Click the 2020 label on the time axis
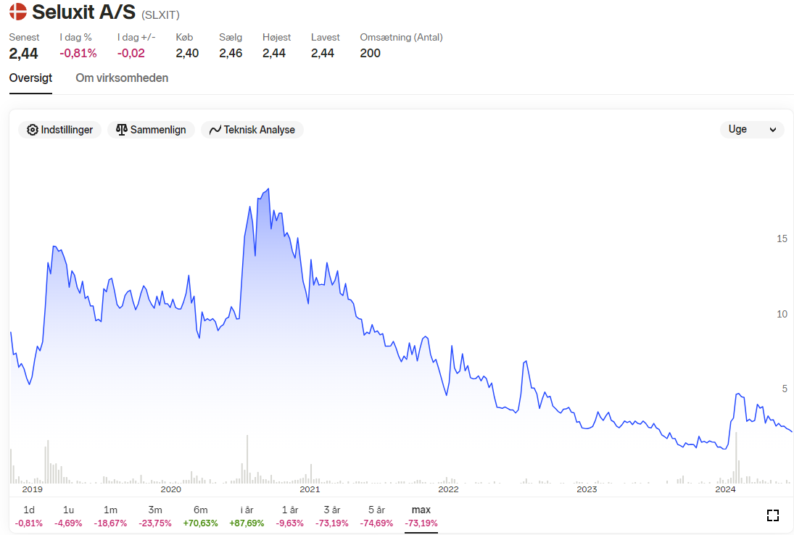This screenshot has width=794, height=535. (170, 489)
